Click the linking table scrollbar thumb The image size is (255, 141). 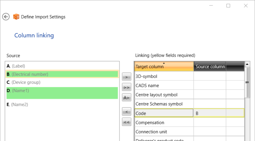click(x=247, y=82)
